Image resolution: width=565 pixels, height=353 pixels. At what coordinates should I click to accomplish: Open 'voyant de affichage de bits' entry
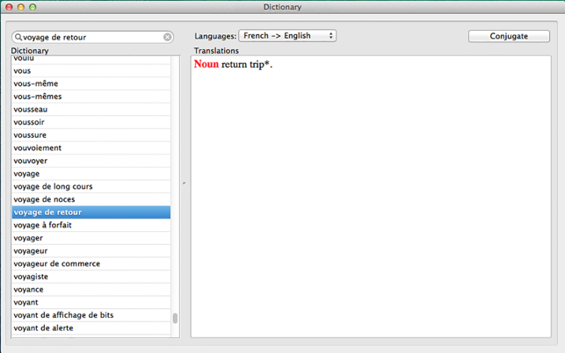(x=91, y=315)
